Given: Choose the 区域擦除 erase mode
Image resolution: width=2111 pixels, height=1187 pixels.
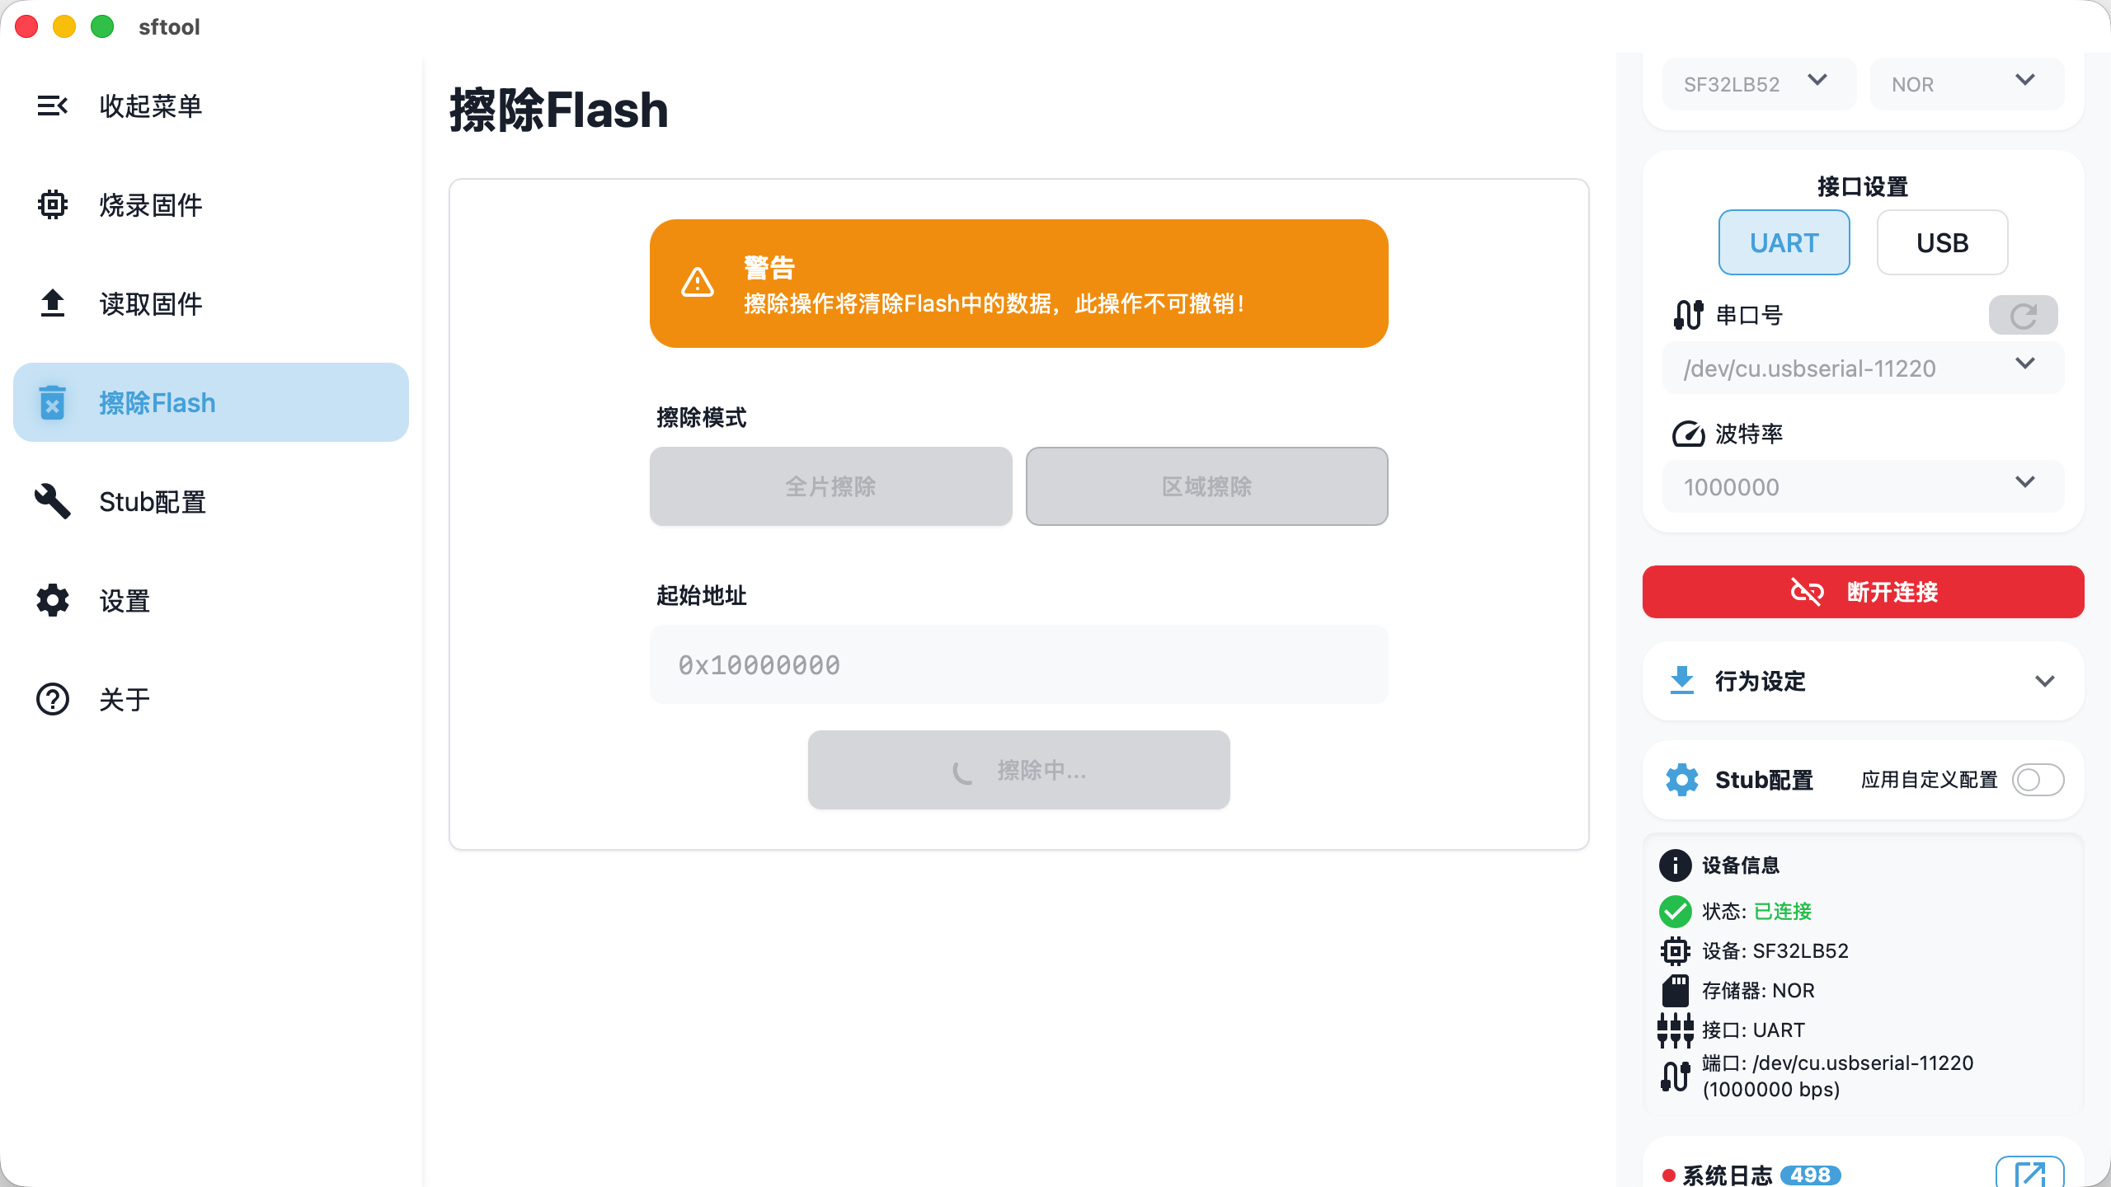Looking at the screenshot, I should coord(1206,486).
